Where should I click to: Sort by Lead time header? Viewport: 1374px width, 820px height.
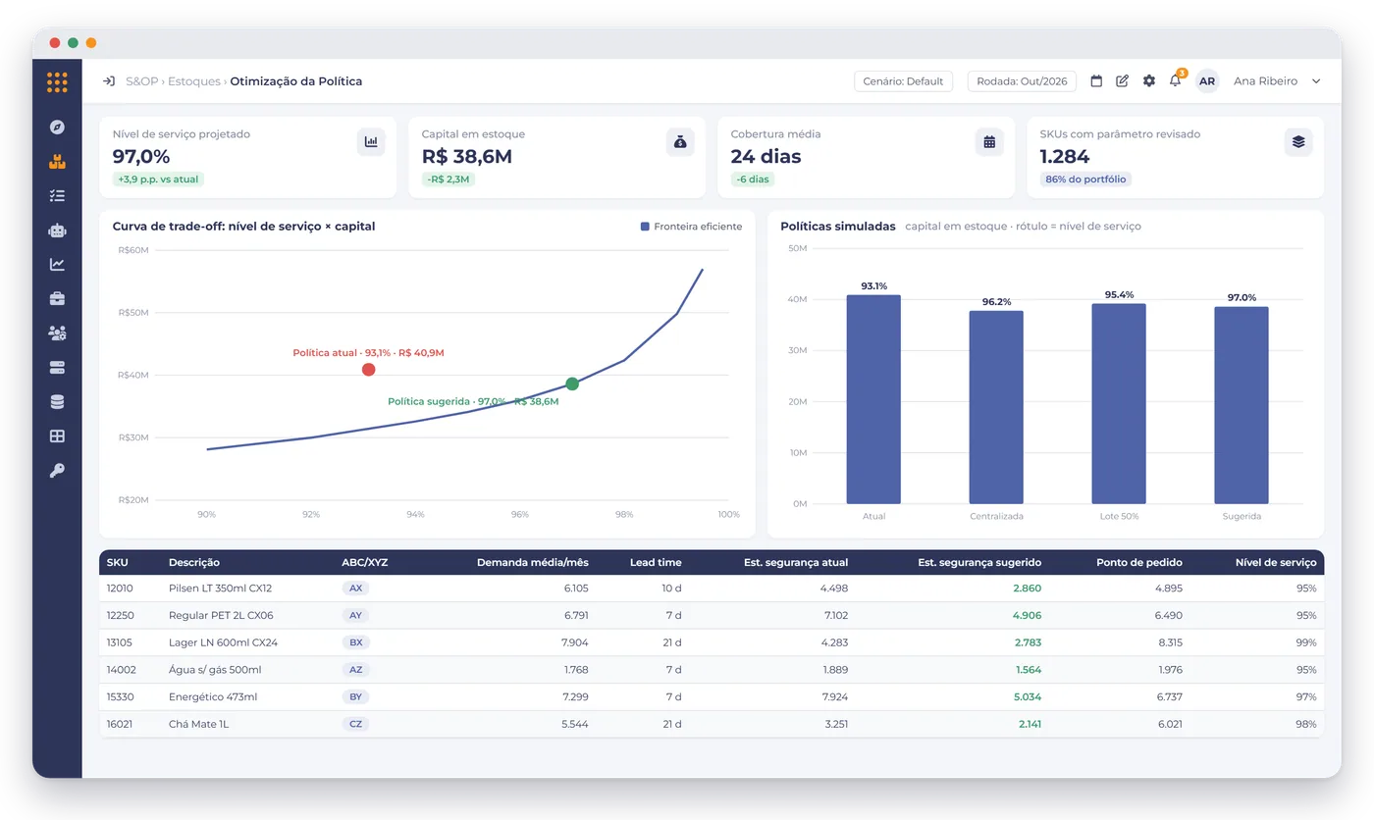pyautogui.click(x=656, y=563)
